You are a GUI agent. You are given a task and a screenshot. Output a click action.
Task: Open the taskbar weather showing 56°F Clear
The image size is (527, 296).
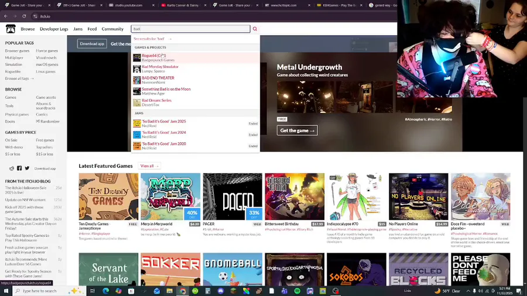(448, 291)
